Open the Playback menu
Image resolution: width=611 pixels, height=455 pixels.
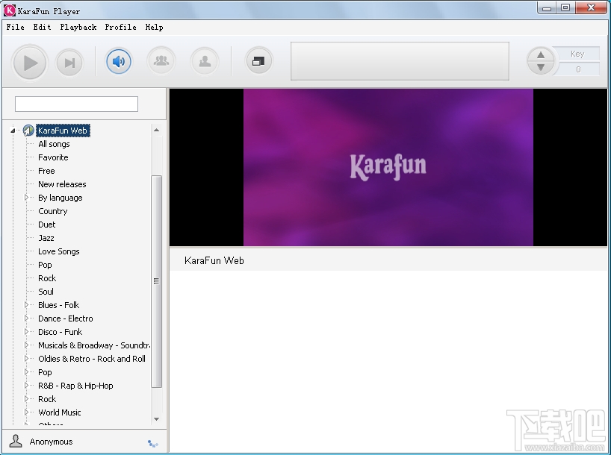pos(78,27)
